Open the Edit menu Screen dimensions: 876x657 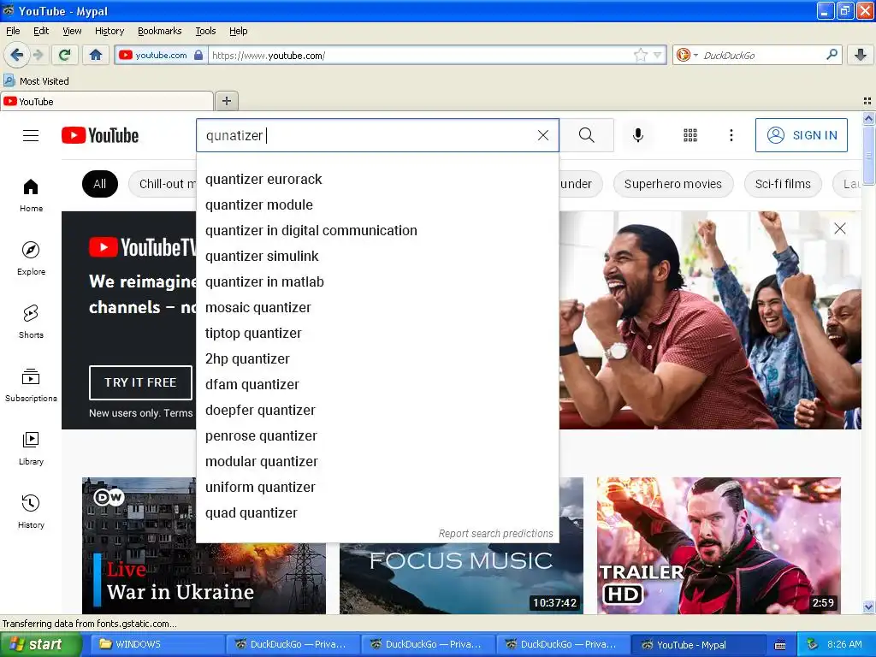[x=41, y=31]
